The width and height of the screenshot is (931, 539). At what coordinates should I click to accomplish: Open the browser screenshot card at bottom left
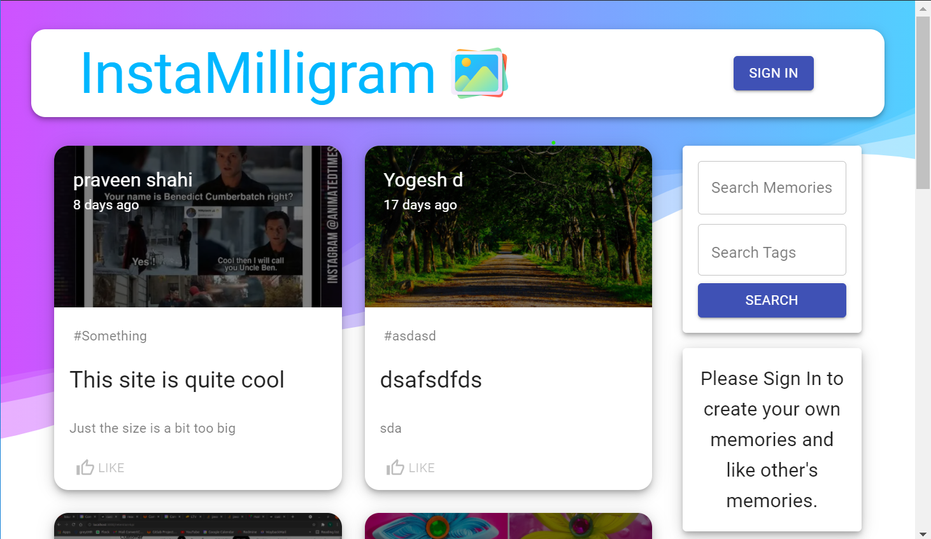click(x=198, y=526)
